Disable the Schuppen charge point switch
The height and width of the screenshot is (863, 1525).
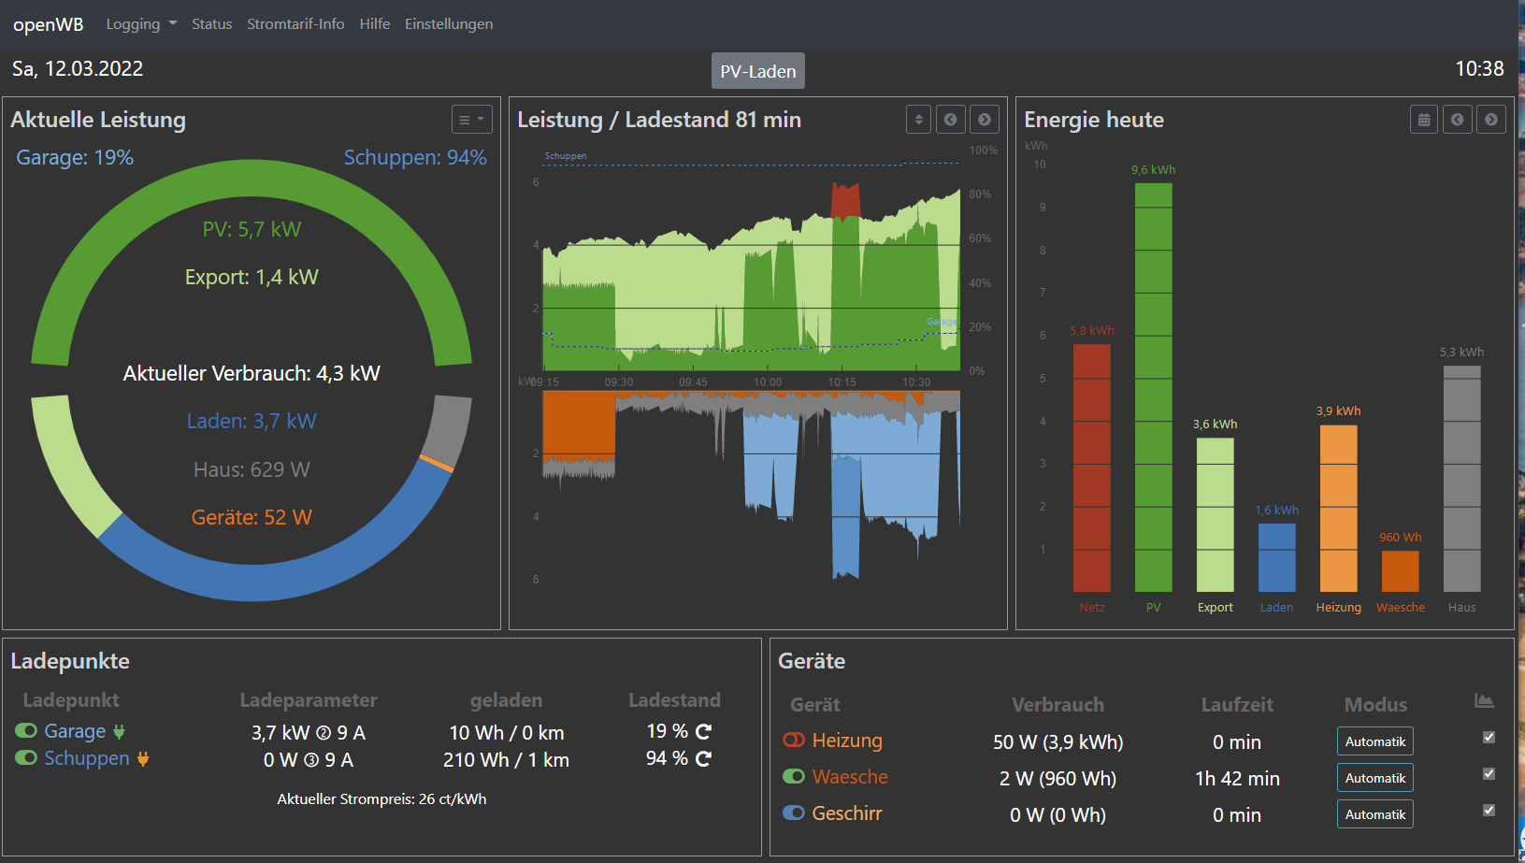26,757
